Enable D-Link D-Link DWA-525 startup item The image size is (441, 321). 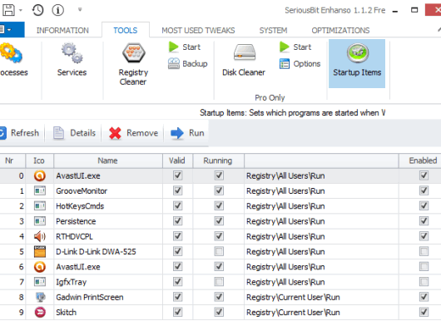424,252
